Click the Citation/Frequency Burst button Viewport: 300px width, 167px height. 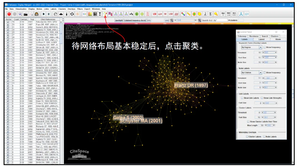click(x=135, y=20)
